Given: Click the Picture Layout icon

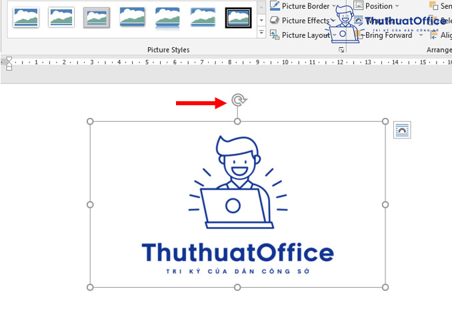Looking at the screenshot, I should [x=275, y=35].
